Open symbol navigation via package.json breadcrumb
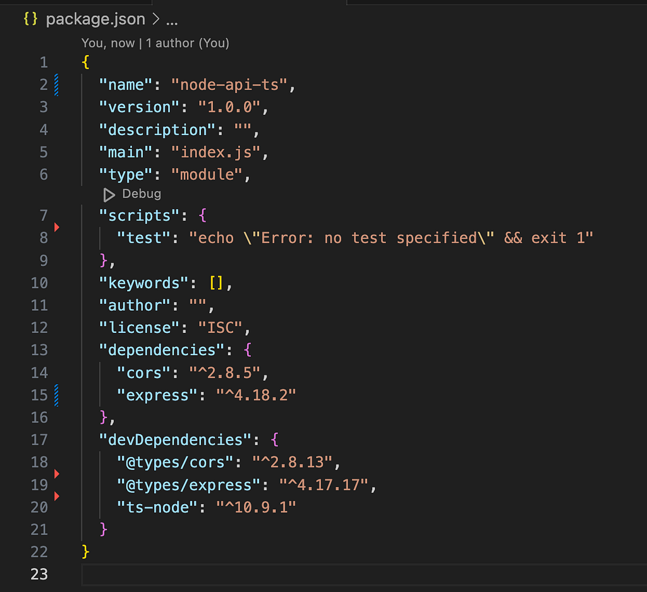 pyautogui.click(x=95, y=20)
